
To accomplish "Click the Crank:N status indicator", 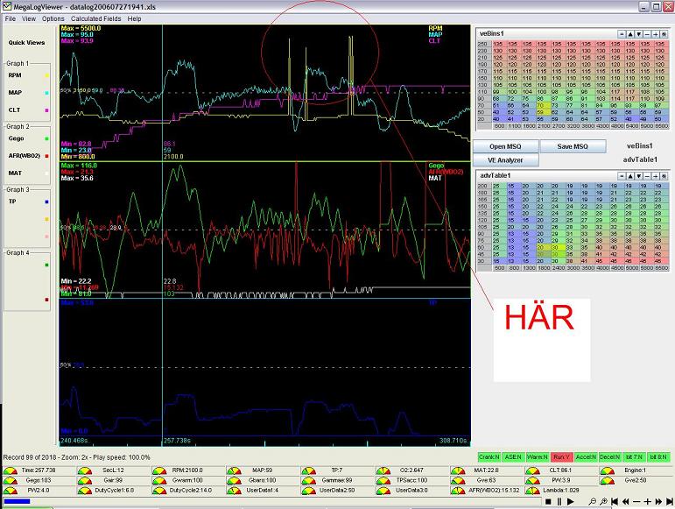I will point(489,457).
